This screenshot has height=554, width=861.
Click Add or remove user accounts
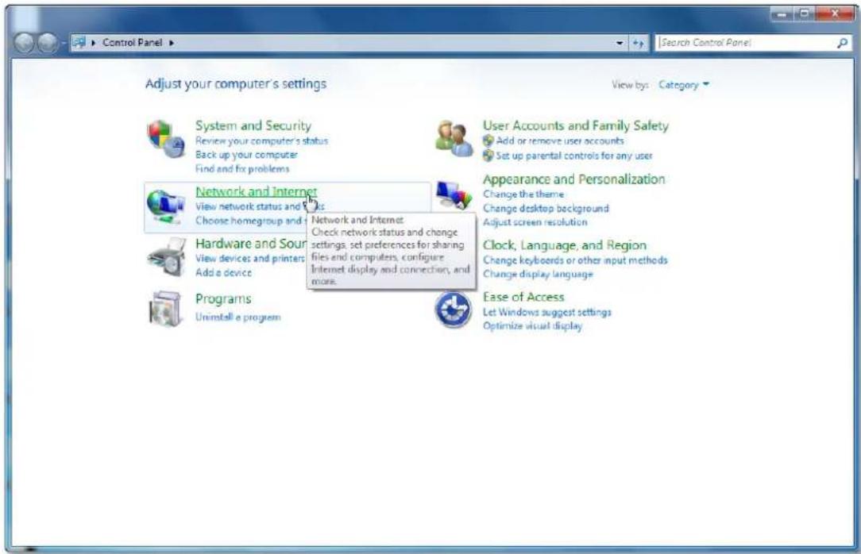pos(559,141)
